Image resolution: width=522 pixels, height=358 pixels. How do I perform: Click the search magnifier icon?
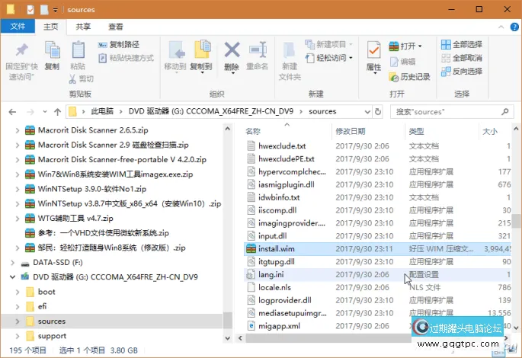point(505,112)
